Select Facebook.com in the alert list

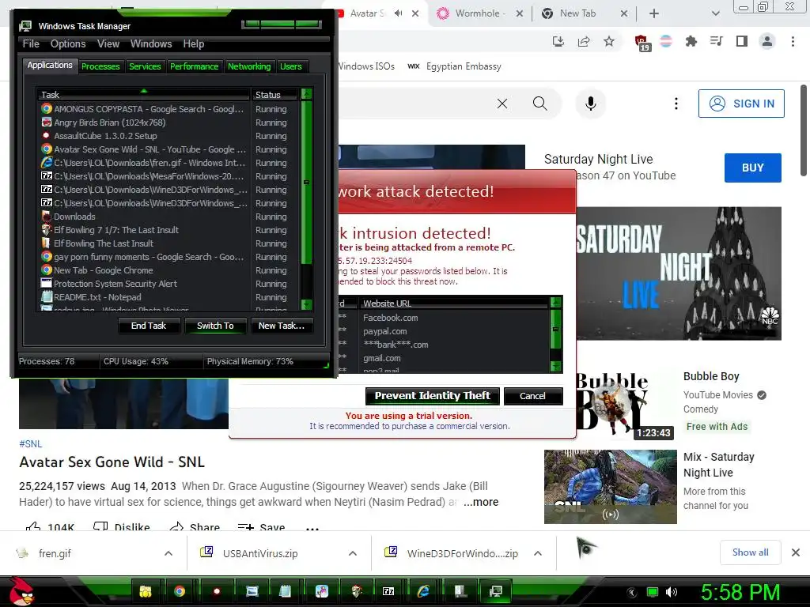(390, 318)
